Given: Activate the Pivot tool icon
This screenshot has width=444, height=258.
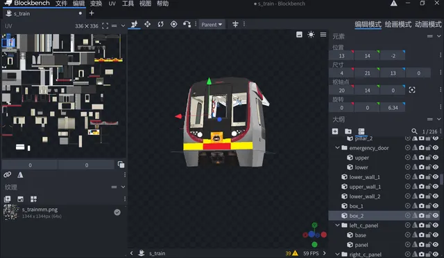Looking at the screenshot, I should point(174,24).
